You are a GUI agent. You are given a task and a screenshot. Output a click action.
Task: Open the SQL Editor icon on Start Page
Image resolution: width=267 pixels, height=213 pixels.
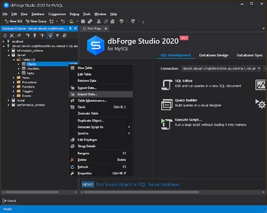point(166,84)
